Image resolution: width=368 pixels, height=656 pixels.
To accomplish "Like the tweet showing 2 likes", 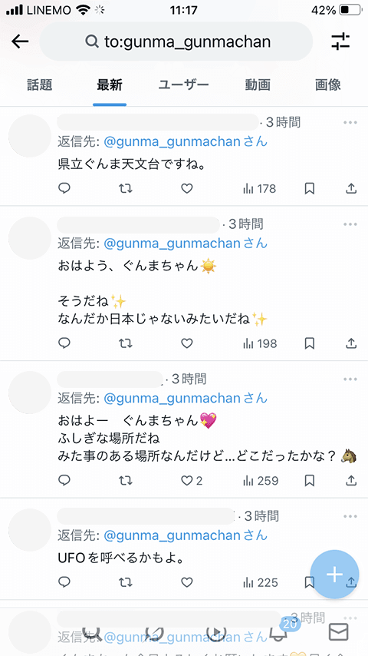I will (x=192, y=481).
